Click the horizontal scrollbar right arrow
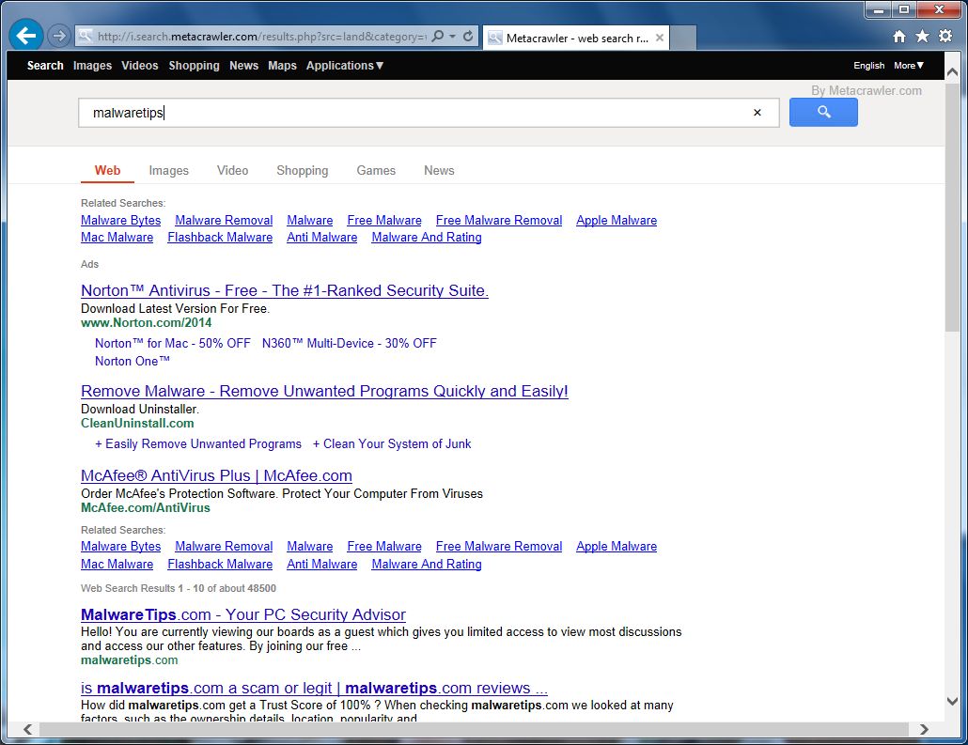The image size is (968, 745). click(x=924, y=729)
